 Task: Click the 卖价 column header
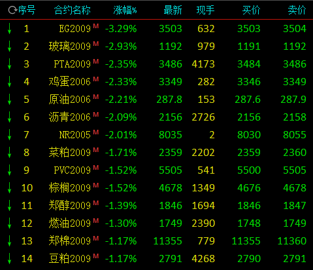[x=297, y=10]
